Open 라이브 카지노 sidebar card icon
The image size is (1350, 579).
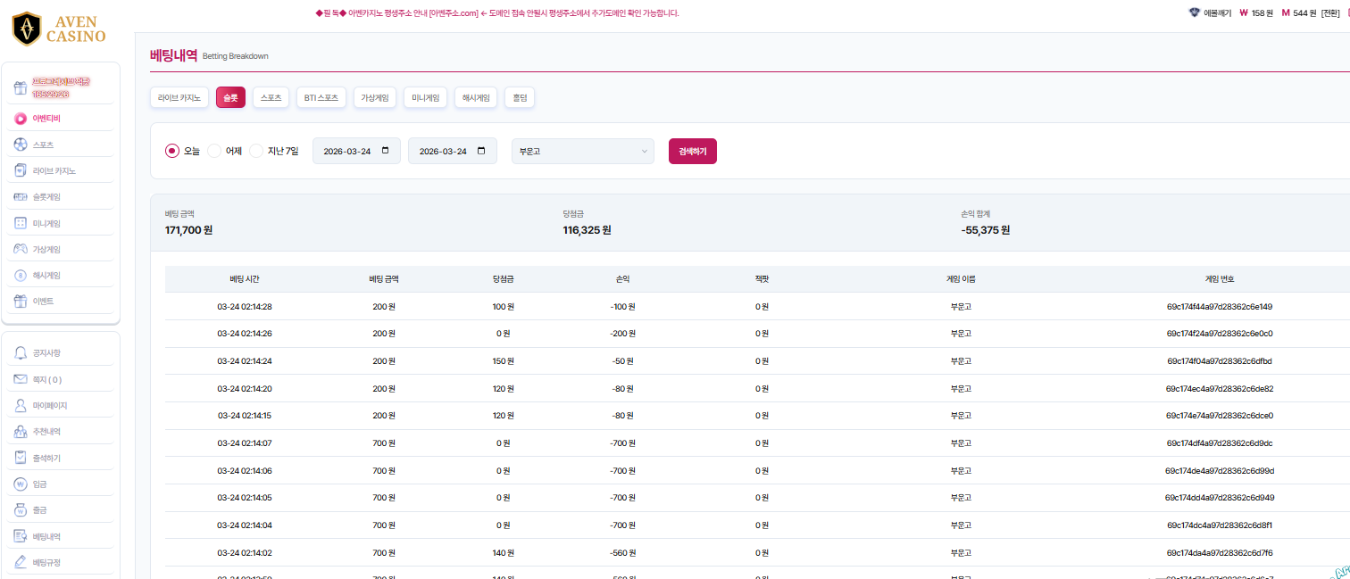tap(21, 170)
